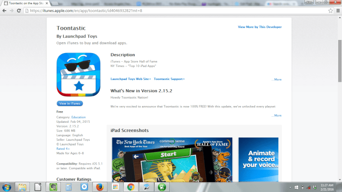Visit the Launchpad Toys Web Site link
342x192 pixels.
[x=131, y=79]
